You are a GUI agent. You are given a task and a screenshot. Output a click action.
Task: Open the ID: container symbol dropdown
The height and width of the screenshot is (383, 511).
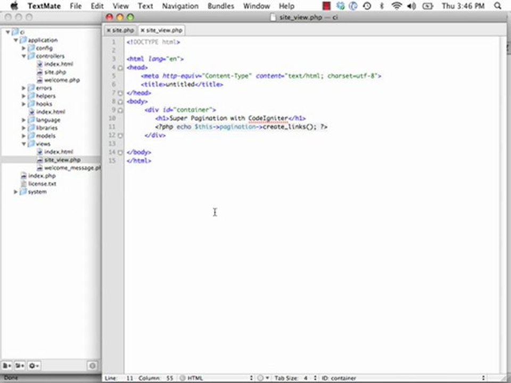(x=403, y=378)
